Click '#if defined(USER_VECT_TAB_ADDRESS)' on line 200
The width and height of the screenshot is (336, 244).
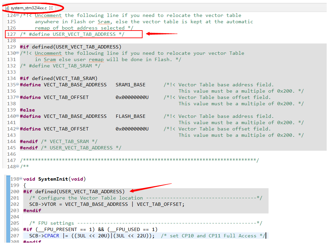click(x=74, y=192)
